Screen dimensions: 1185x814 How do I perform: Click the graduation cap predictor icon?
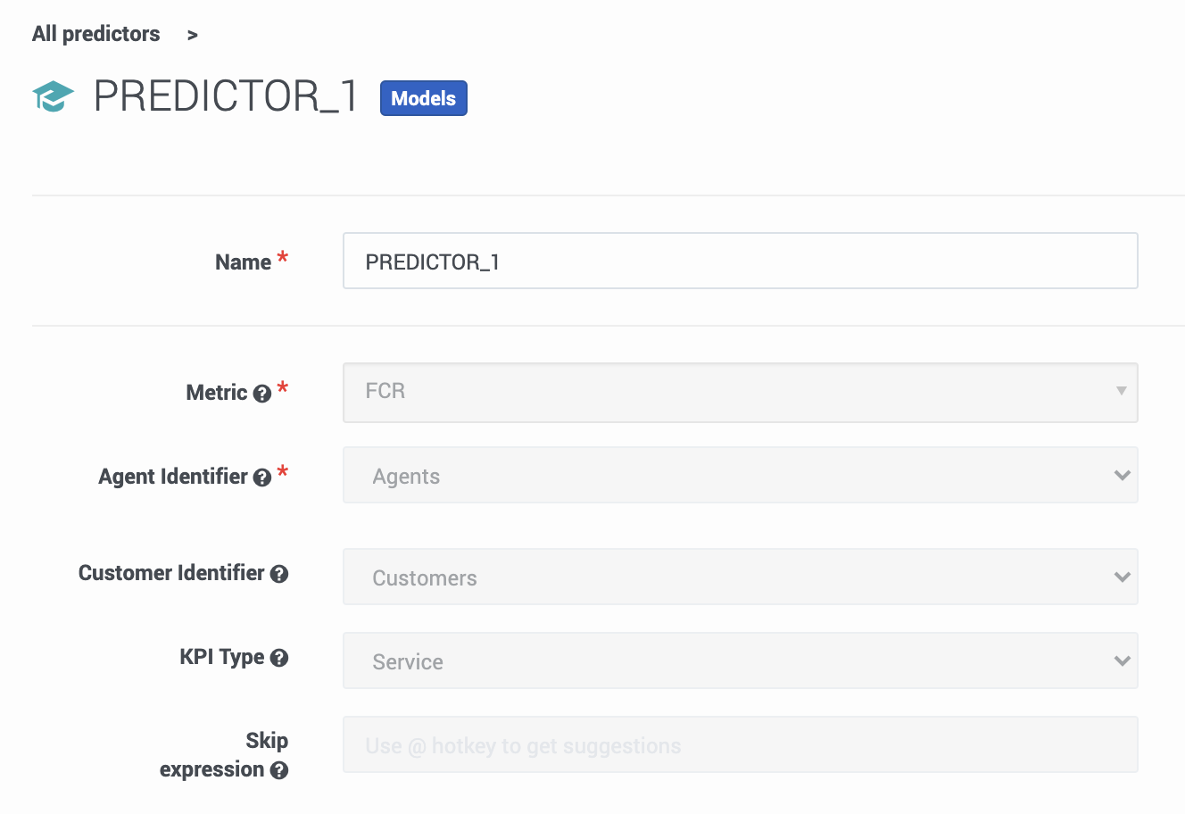(x=53, y=96)
